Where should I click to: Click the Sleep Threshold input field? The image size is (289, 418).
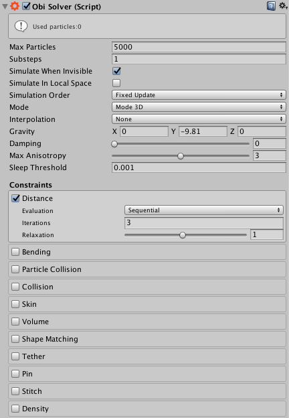[199, 167]
